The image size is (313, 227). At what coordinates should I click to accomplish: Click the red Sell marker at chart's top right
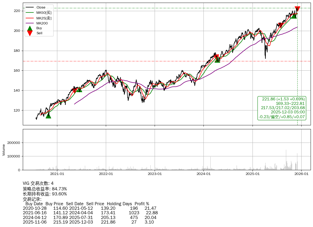297,9
